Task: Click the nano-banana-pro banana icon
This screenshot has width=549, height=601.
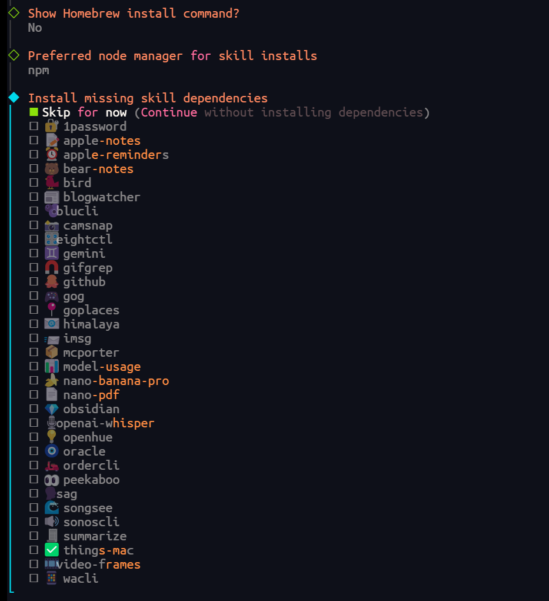Action: tap(52, 380)
